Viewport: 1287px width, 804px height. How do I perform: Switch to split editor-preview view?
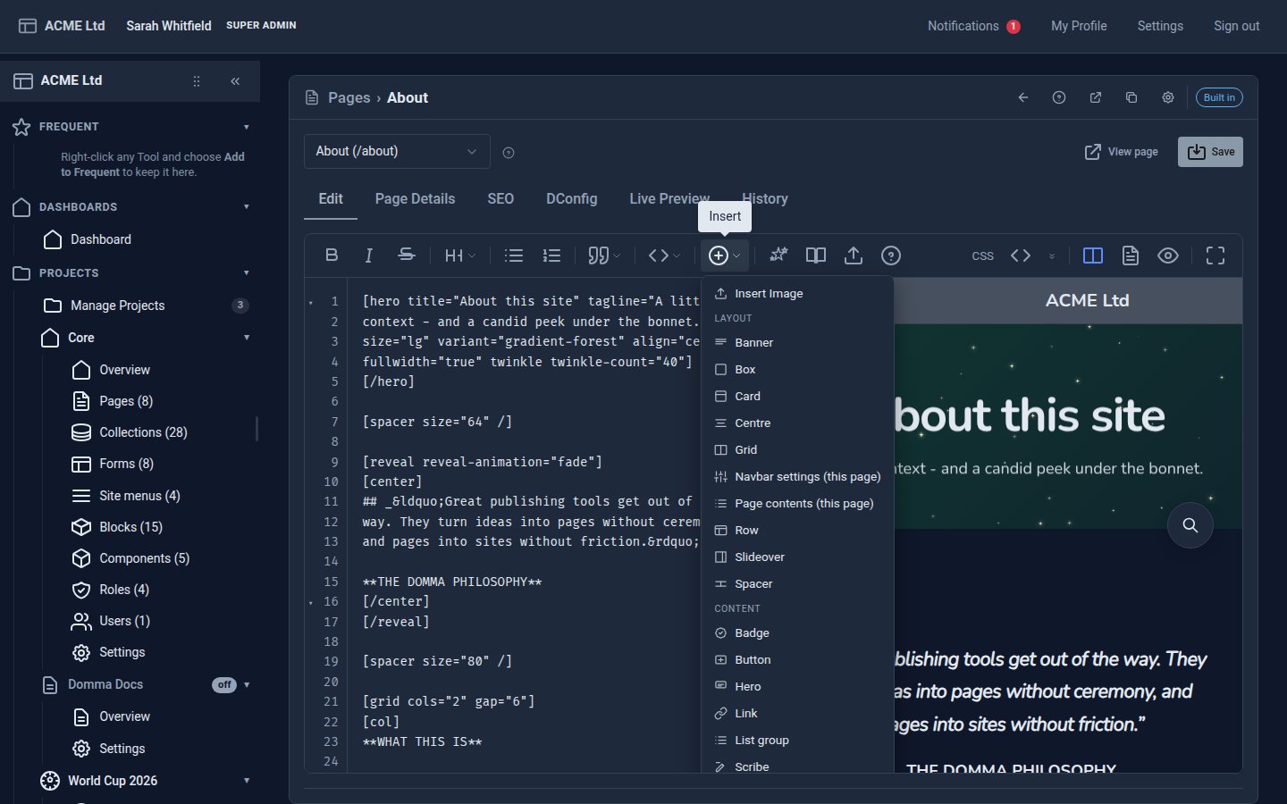[x=1093, y=255]
